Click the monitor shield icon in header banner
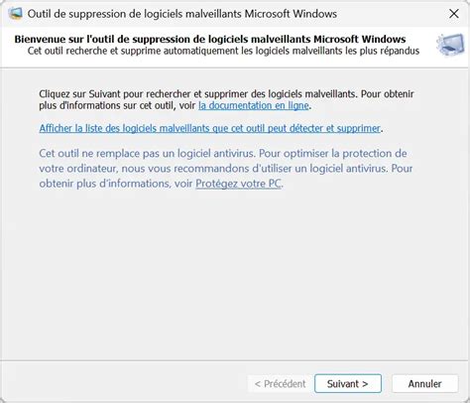The width and height of the screenshot is (470, 403). click(450, 45)
